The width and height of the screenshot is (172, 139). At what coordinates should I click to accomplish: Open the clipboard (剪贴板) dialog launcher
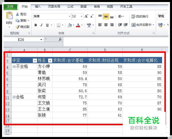pyautogui.click(x=29, y=33)
